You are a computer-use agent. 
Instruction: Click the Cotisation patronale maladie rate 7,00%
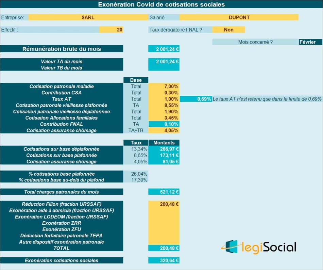pyautogui.click(x=164, y=86)
